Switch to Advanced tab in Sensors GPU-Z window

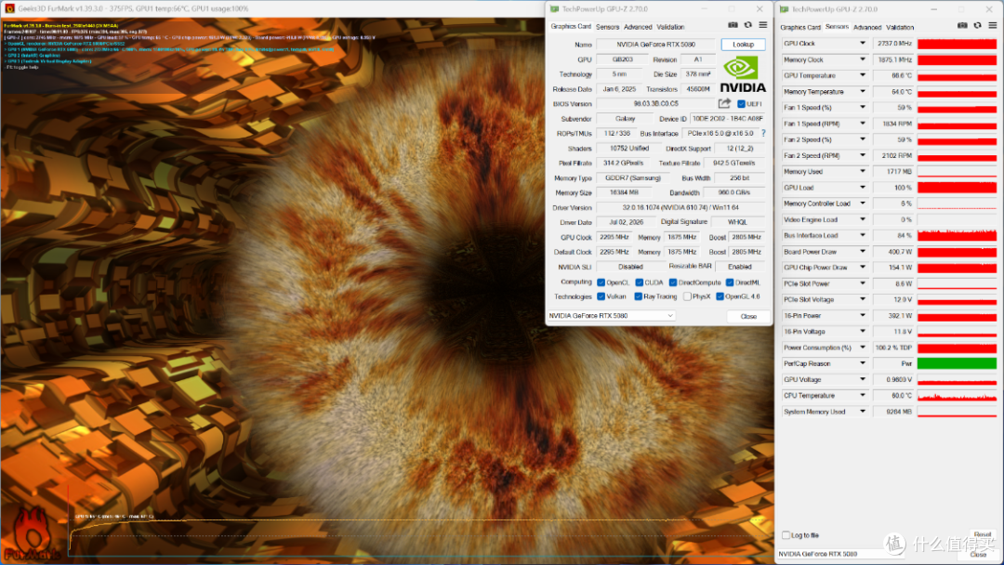point(867,28)
